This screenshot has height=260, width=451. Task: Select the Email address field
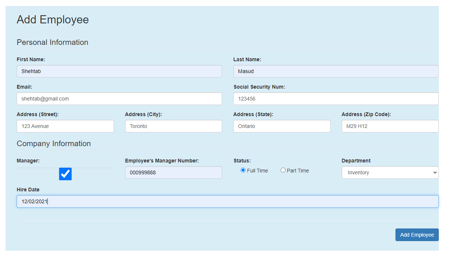coord(119,99)
